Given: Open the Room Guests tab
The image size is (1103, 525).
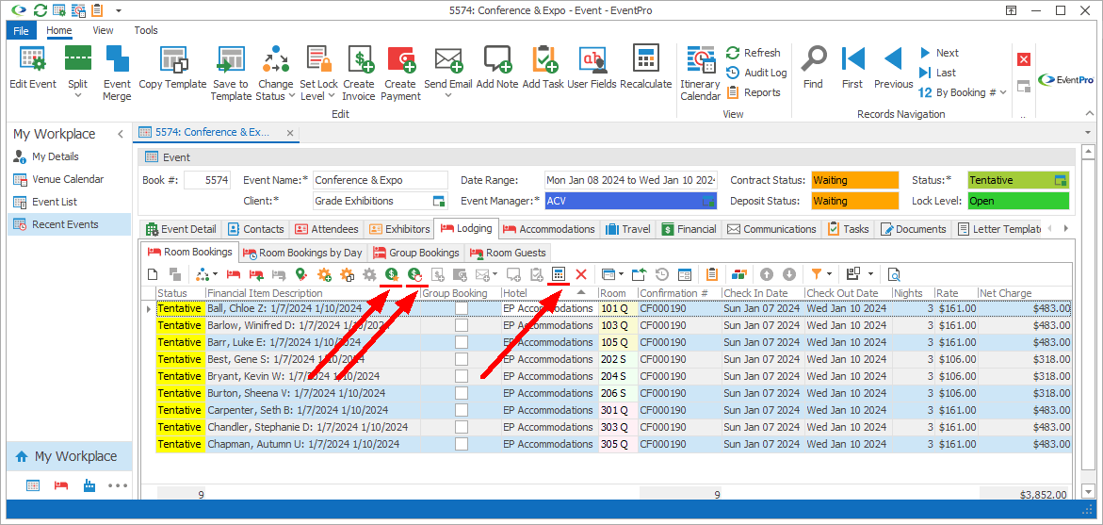Looking at the screenshot, I should coord(508,252).
